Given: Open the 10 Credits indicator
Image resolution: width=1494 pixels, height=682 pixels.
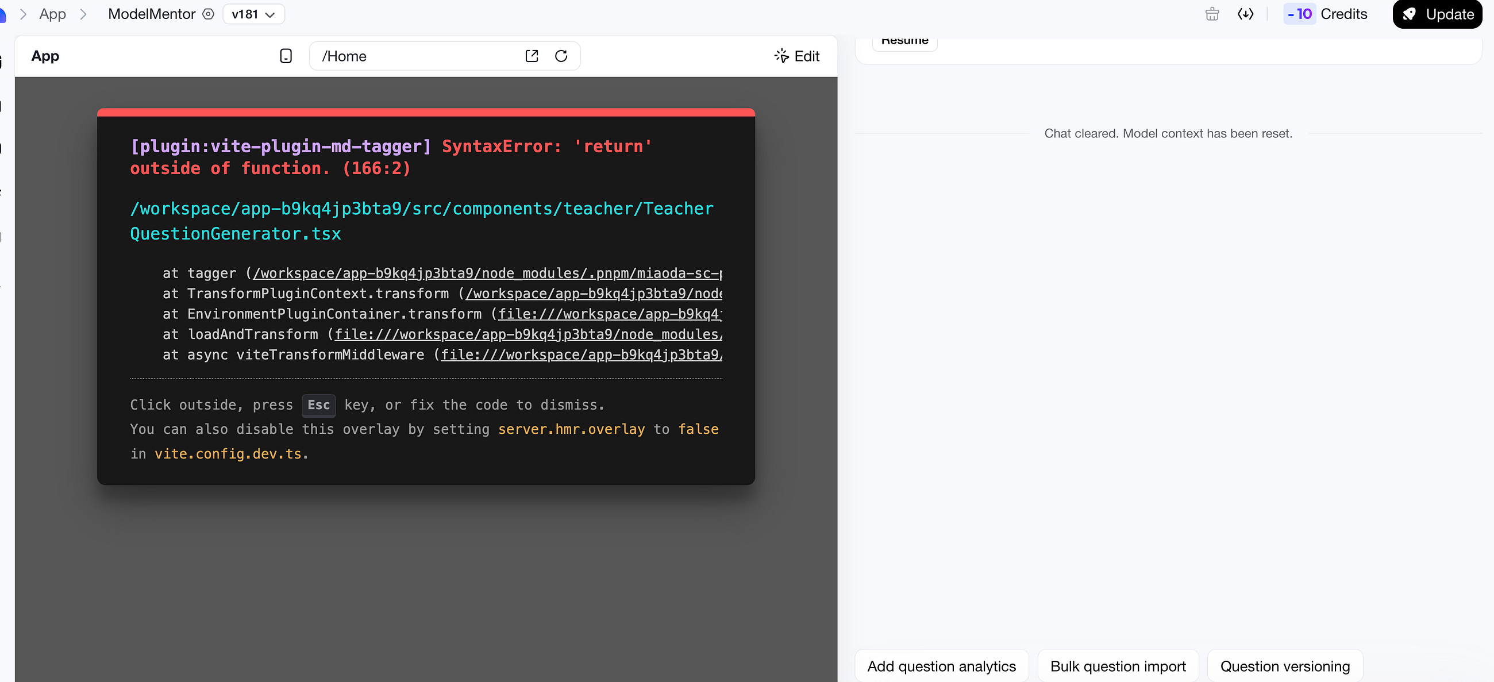Looking at the screenshot, I should 1326,14.
